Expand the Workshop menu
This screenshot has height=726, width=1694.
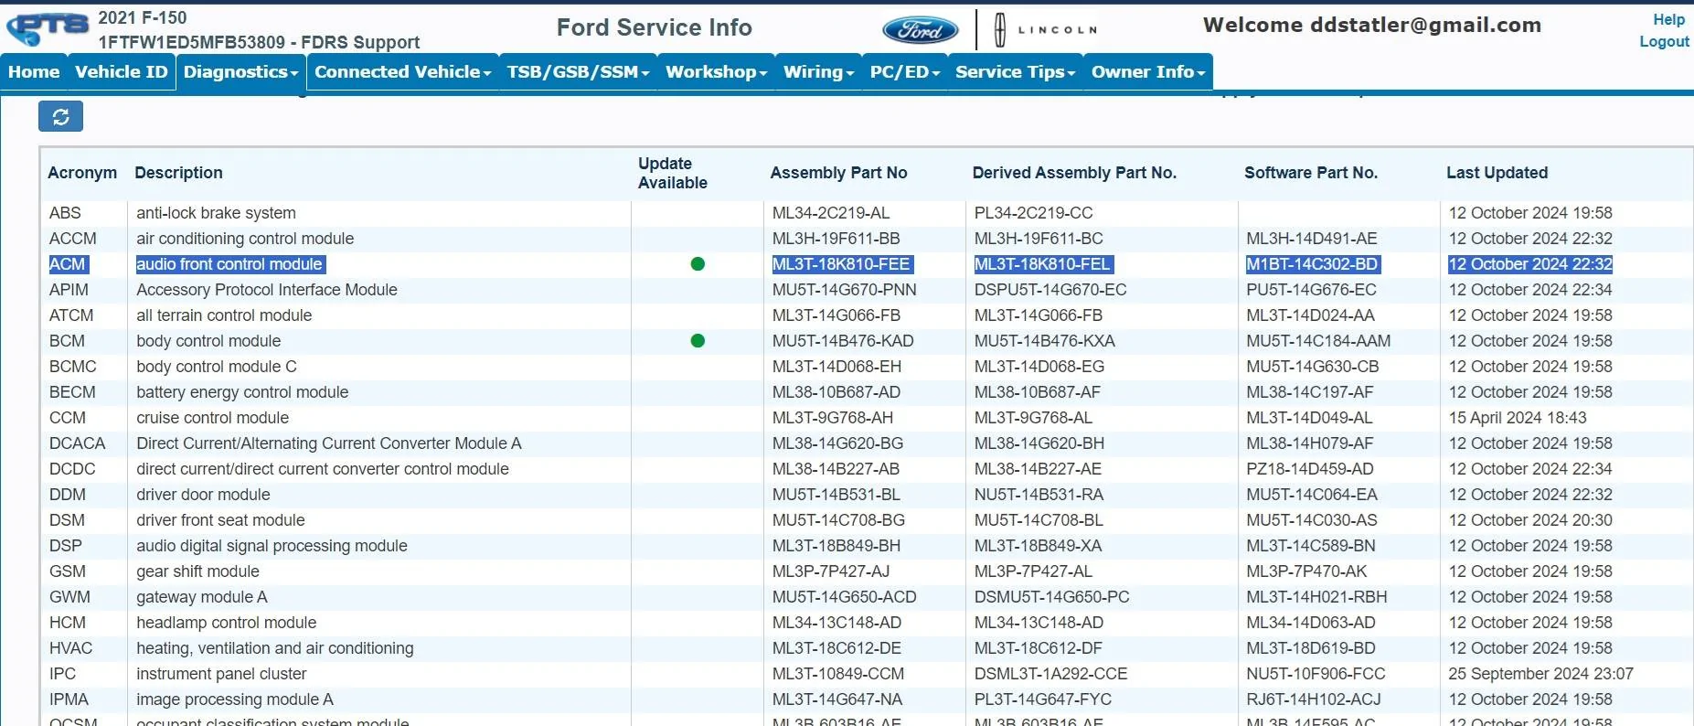pyautogui.click(x=716, y=72)
